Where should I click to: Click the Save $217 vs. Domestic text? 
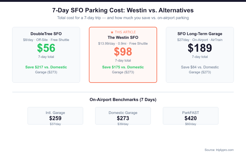tap(46, 67)
